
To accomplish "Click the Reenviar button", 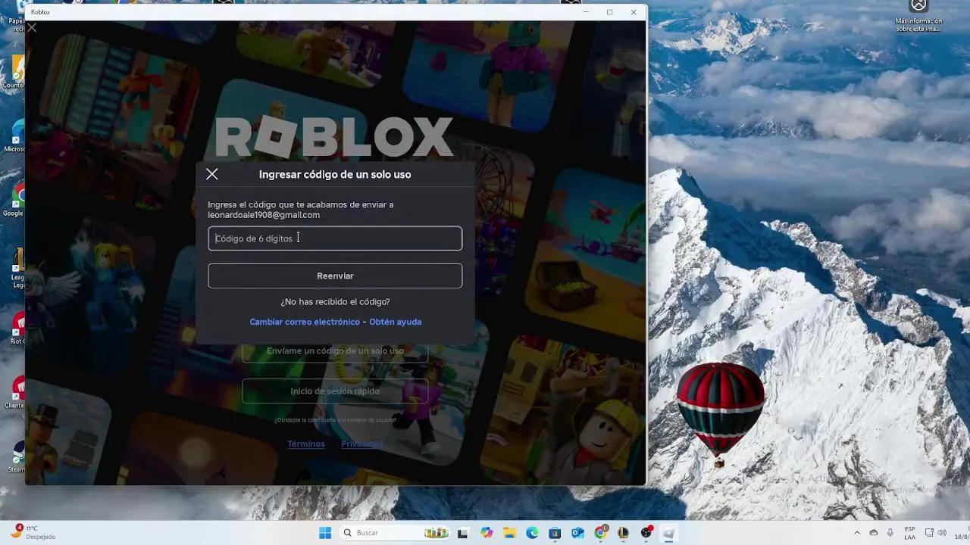I will tap(335, 276).
